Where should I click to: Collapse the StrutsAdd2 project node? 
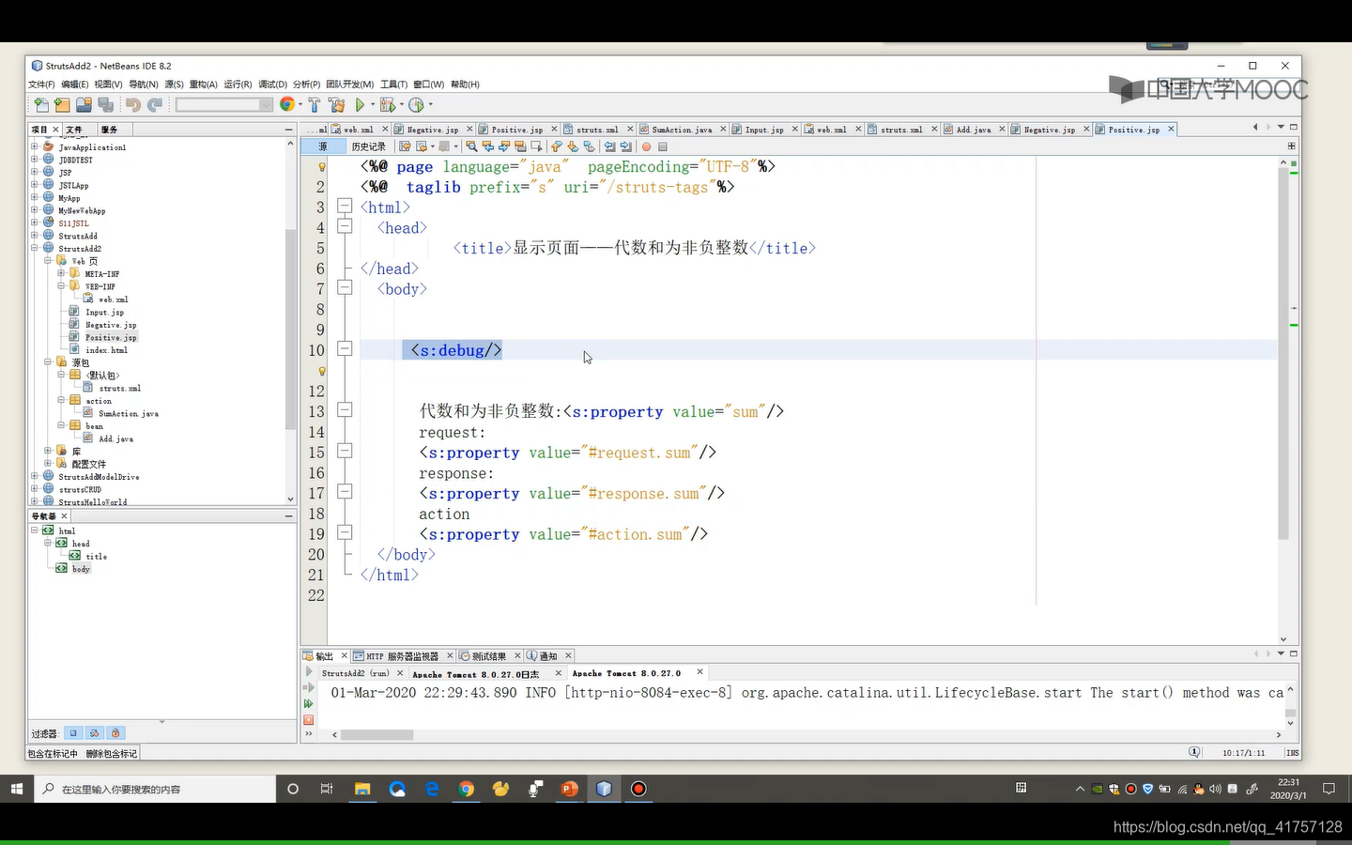[35, 248]
